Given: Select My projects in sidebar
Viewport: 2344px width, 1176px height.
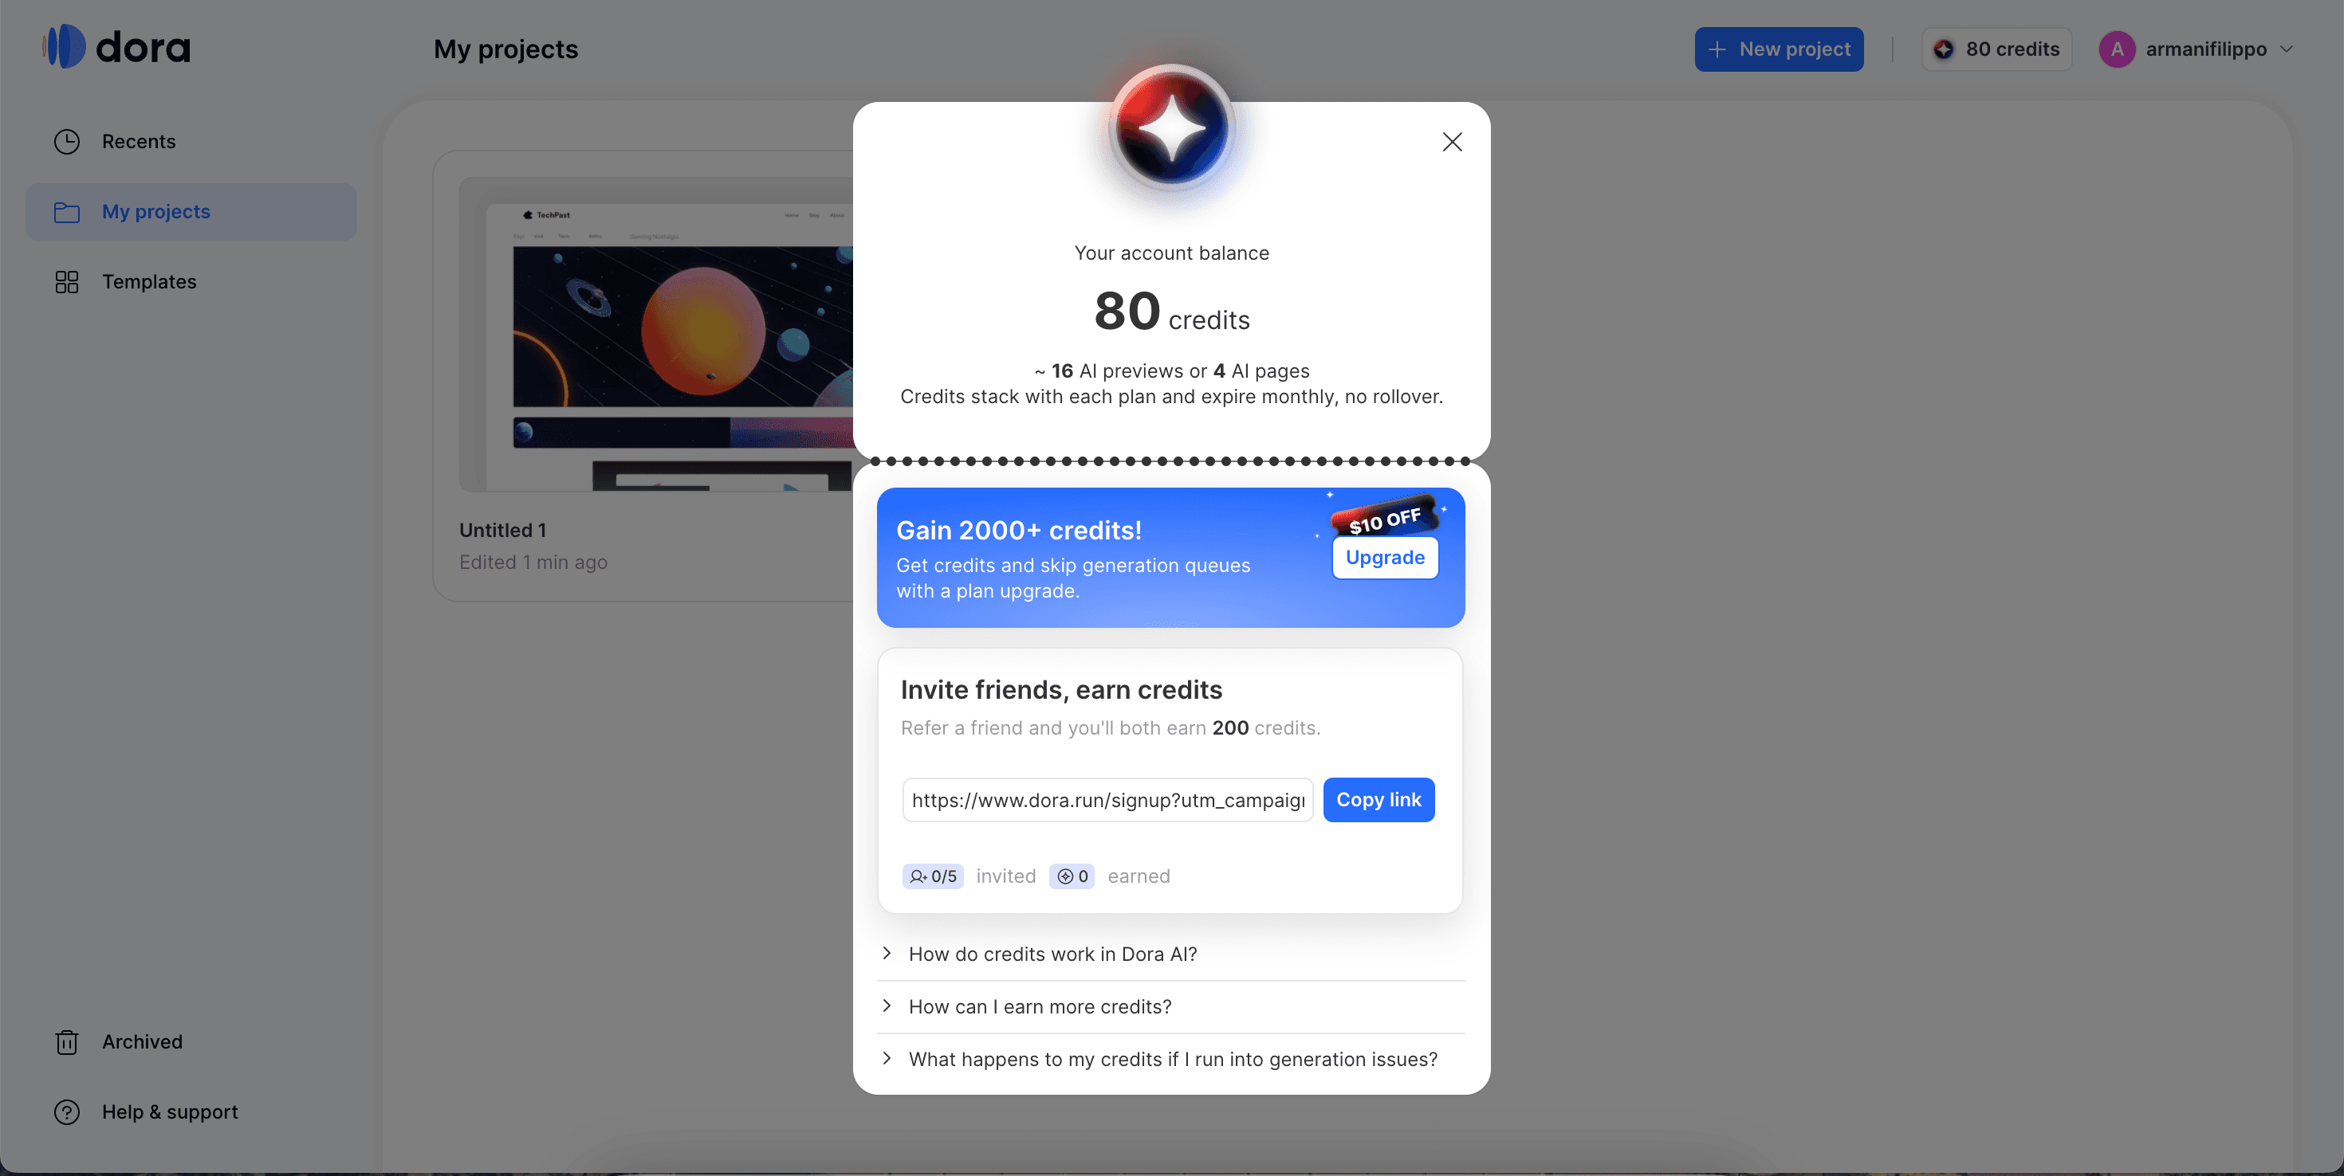Looking at the screenshot, I should click(191, 212).
